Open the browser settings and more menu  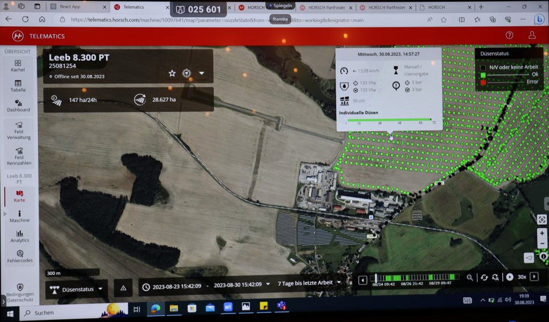point(523,19)
